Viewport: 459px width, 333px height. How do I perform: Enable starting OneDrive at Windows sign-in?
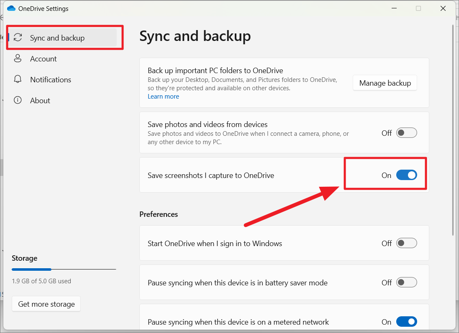coord(406,243)
